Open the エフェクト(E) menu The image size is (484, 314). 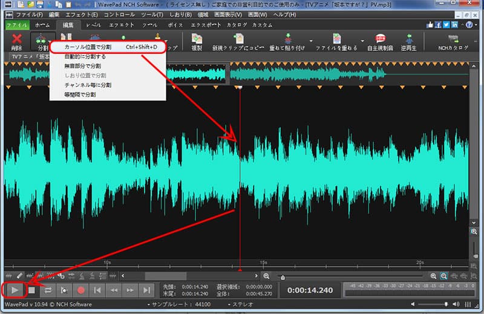click(x=82, y=15)
